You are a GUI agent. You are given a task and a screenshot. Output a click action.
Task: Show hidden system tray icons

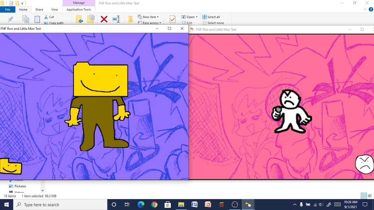[295, 204]
